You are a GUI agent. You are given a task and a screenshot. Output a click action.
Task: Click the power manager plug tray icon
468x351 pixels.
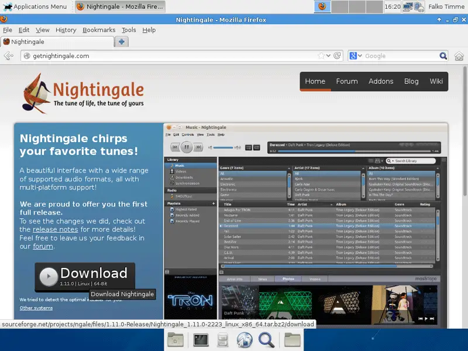click(419, 6)
